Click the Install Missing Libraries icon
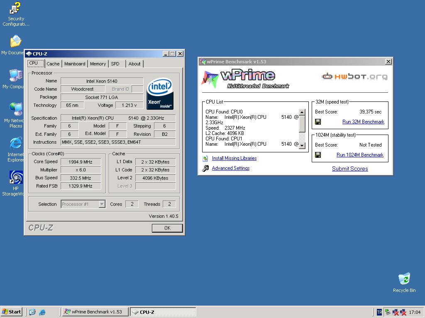The image size is (425, 318). (x=205, y=158)
